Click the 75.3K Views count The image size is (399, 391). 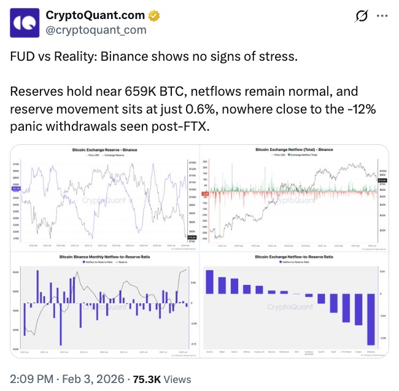pyautogui.click(x=162, y=379)
